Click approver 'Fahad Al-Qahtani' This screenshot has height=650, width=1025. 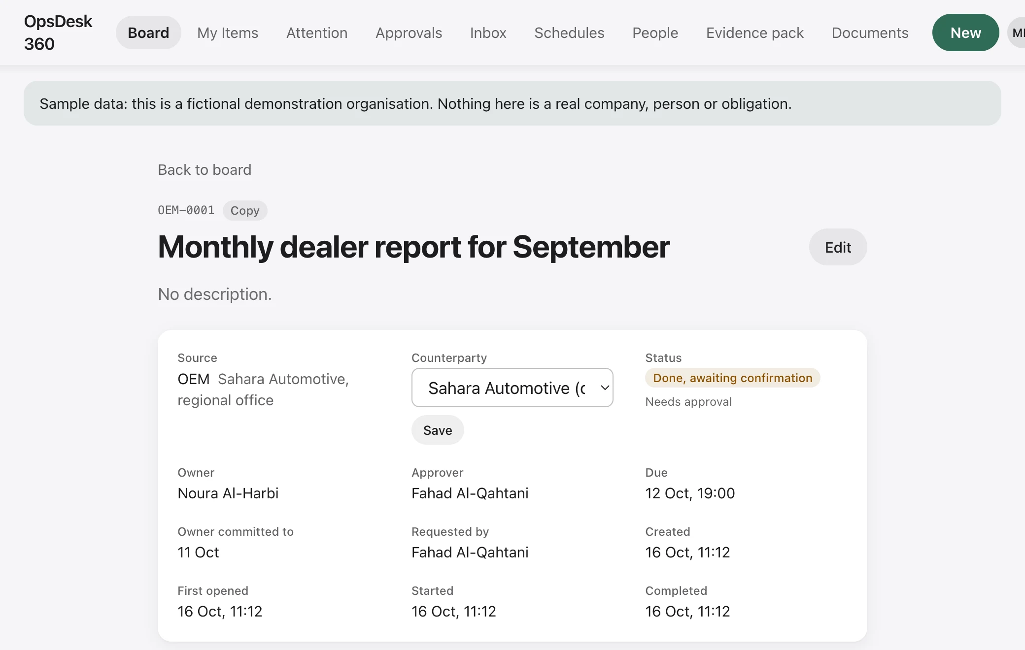tap(470, 493)
